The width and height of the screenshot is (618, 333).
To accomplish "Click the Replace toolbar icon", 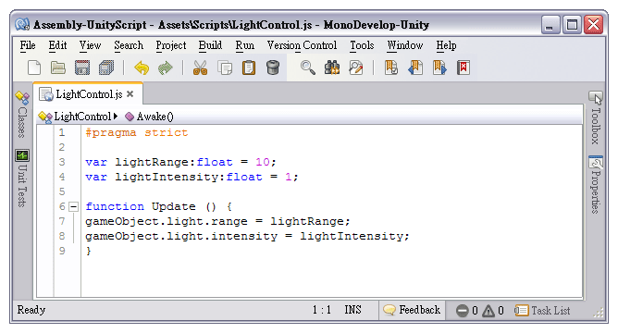I will tap(356, 68).
